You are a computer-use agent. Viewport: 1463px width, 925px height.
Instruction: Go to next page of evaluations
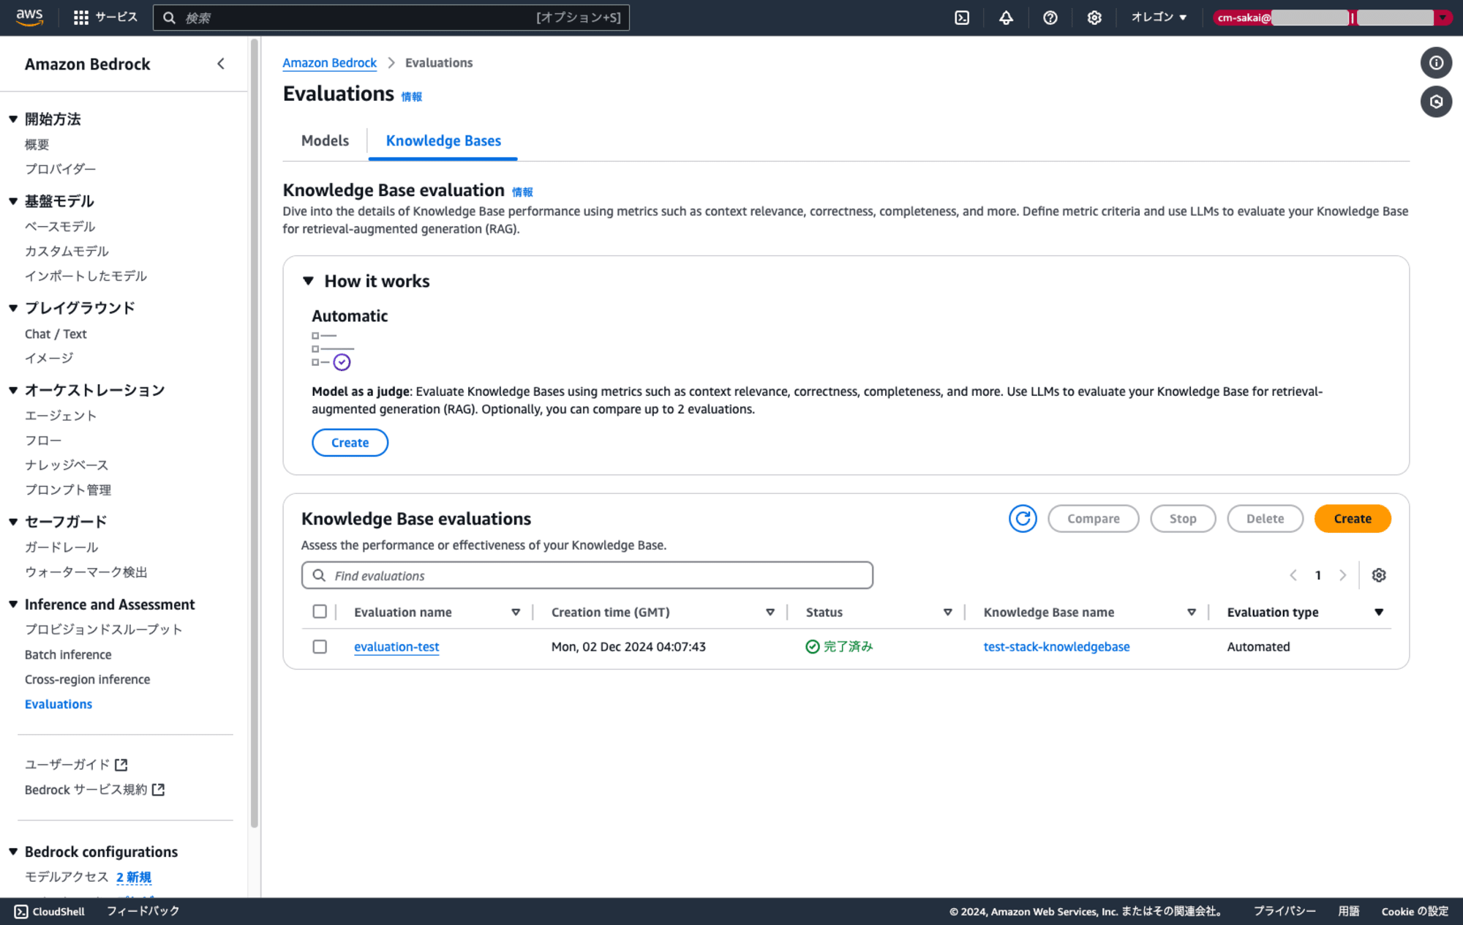[1342, 575]
